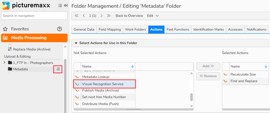Select Publish Media (Archive) action
This screenshot has width=270, height=113.
[105, 90]
